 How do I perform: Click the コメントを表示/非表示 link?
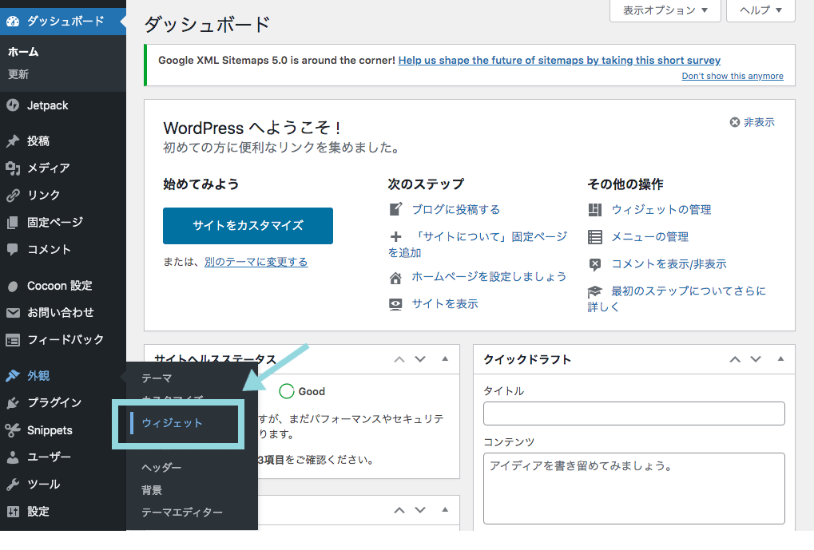point(669,264)
